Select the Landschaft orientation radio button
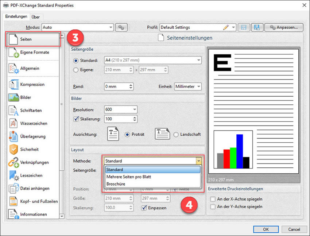Image resolution: width=310 pixels, height=236 pixels. pos(176,134)
